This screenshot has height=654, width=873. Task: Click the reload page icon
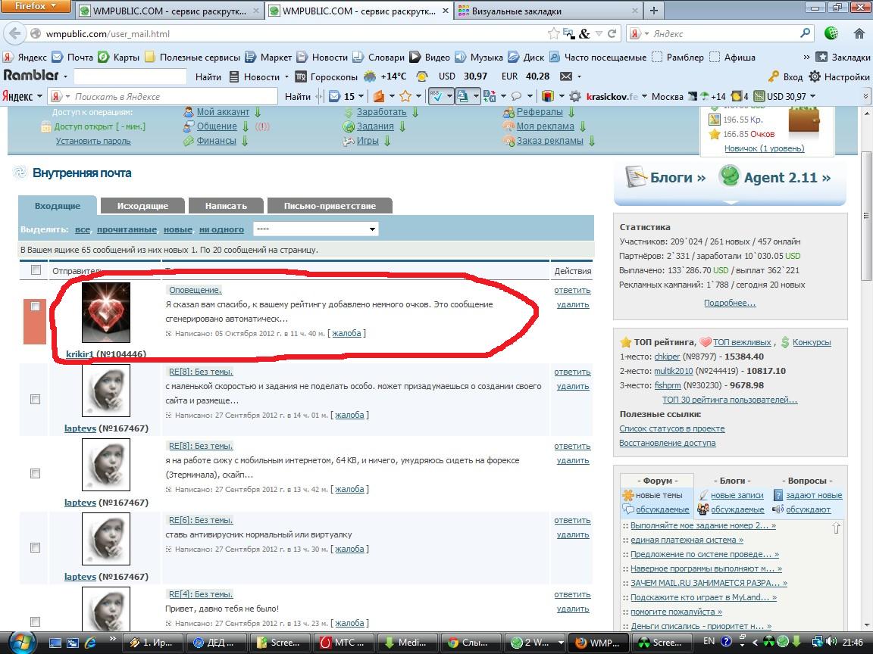click(x=612, y=33)
